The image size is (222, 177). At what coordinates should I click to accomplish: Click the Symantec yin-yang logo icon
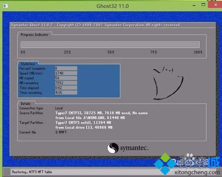[x=113, y=148]
